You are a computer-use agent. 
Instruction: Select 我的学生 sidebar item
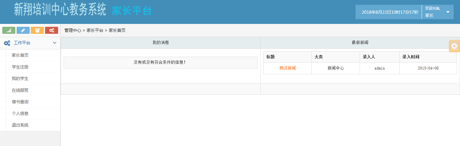click(20, 78)
